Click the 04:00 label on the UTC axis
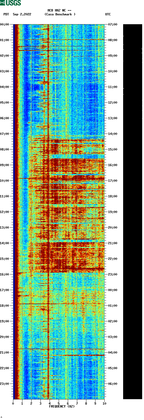This screenshot has height=420, width=144. click(x=113, y=353)
